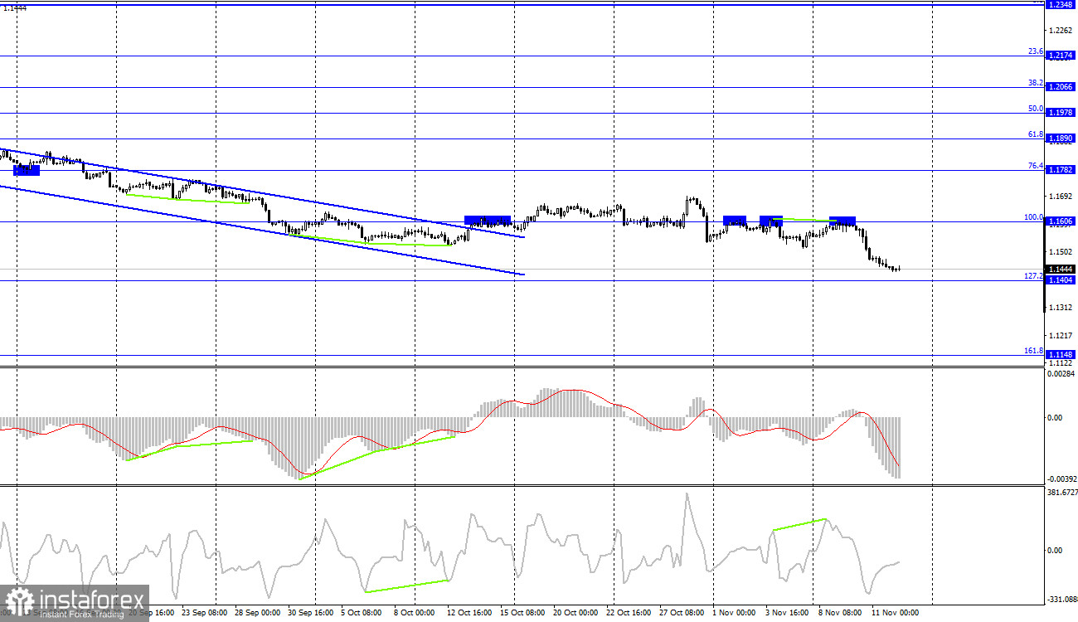The image size is (1078, 622).
Task: Click the 20 Oct 00:00 date label
Action: tap(576, 614)
